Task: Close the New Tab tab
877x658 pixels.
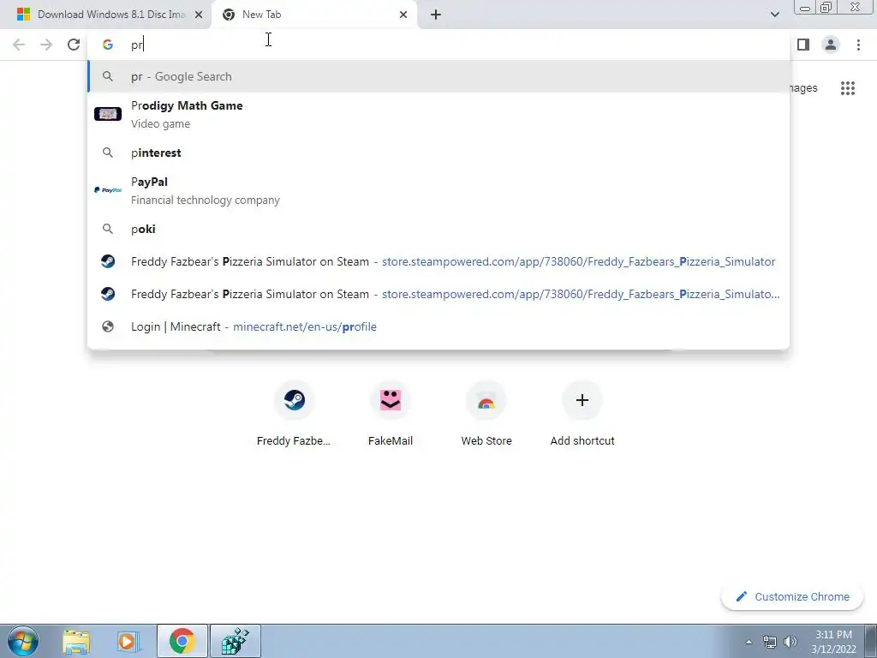Action: click(403, 15)
